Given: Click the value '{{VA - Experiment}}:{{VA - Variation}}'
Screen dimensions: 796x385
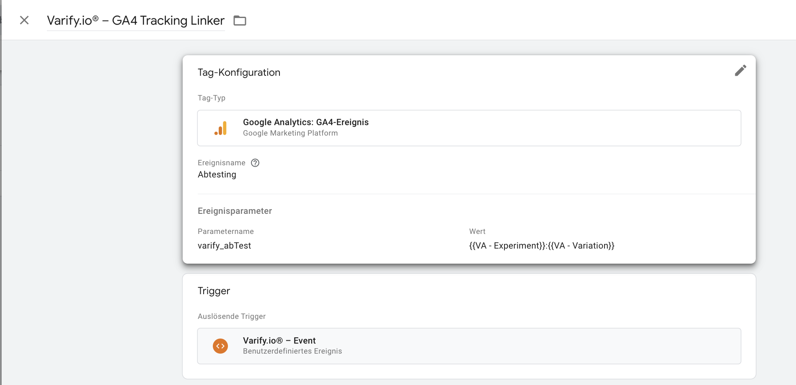Looking at the screenshot, I should 542,246.
